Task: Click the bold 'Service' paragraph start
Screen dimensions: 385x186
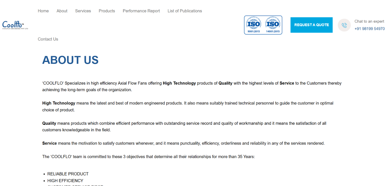Action: click(x=49, y=143)
